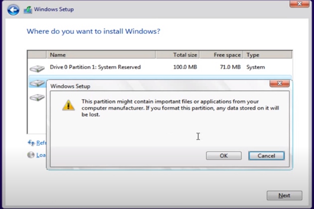Click the third drive icon in list
Screen dimensions: 314x209
tap(36, 98)
